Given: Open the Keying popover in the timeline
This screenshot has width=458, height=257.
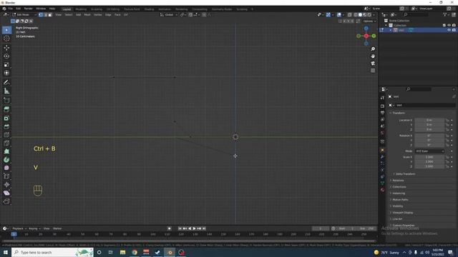Looking at the screenshot, I should 34,228.
